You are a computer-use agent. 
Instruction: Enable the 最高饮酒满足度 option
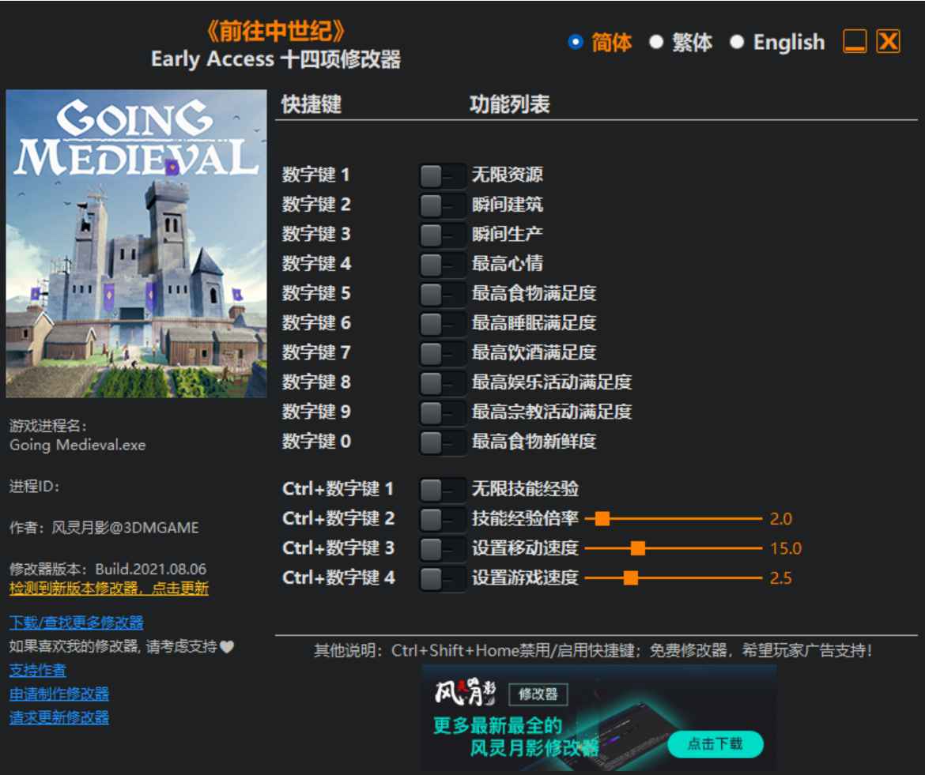click(x=441, y=352)
